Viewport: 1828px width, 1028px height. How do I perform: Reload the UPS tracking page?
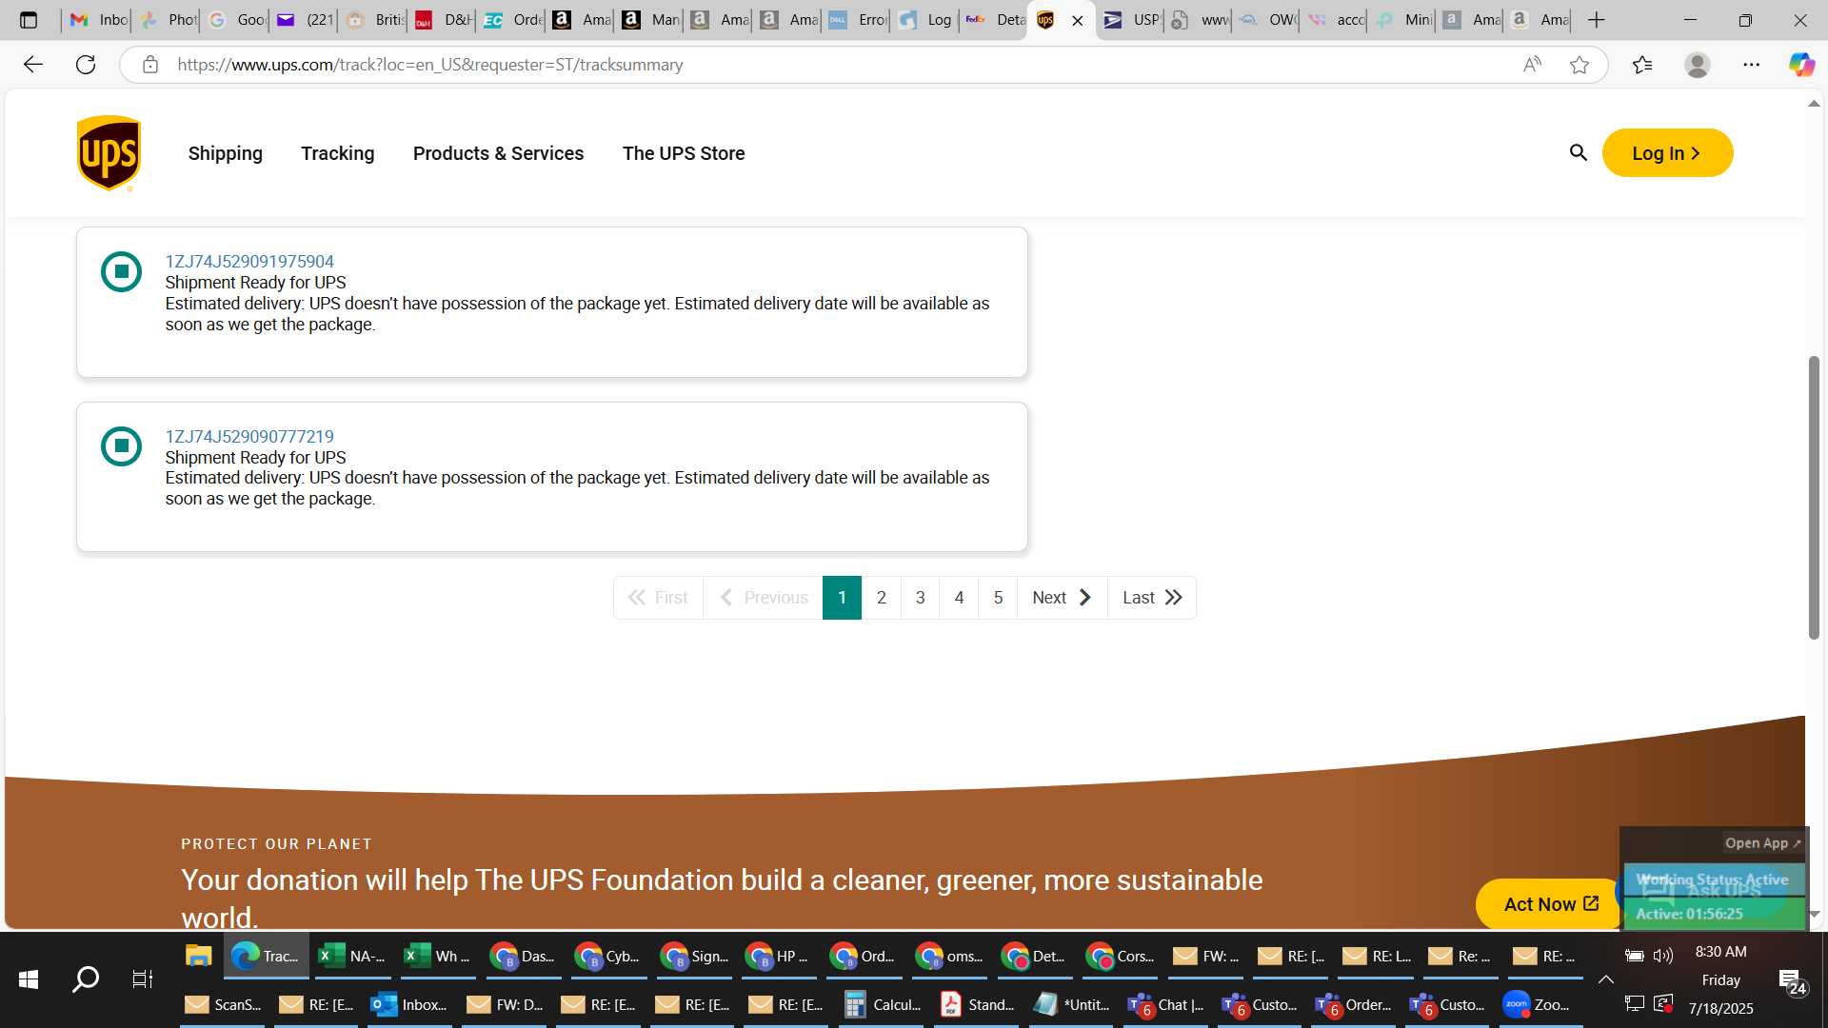[x=86, y=65]
